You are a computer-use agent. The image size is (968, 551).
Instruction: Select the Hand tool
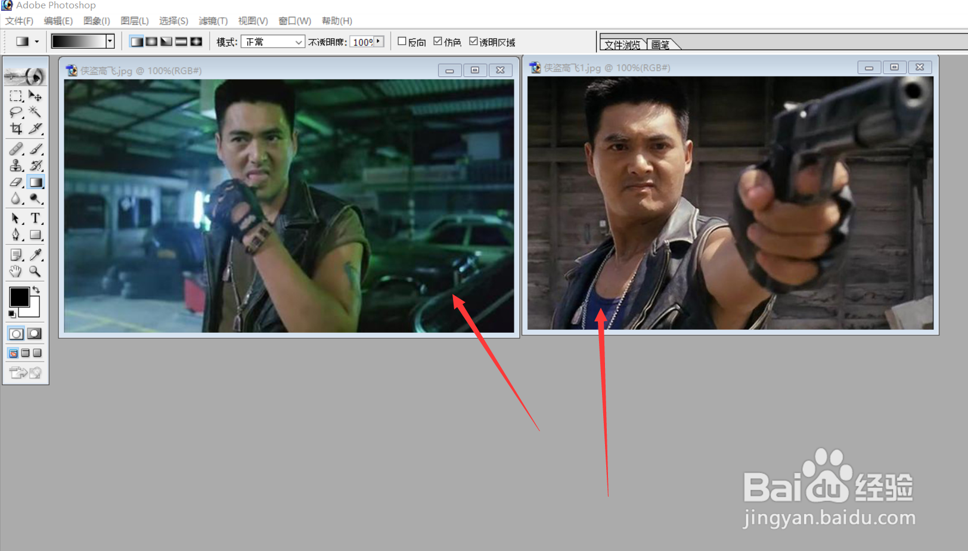(16, 271)
